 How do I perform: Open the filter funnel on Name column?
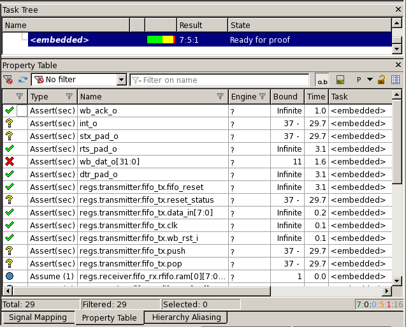coord(220,97)
